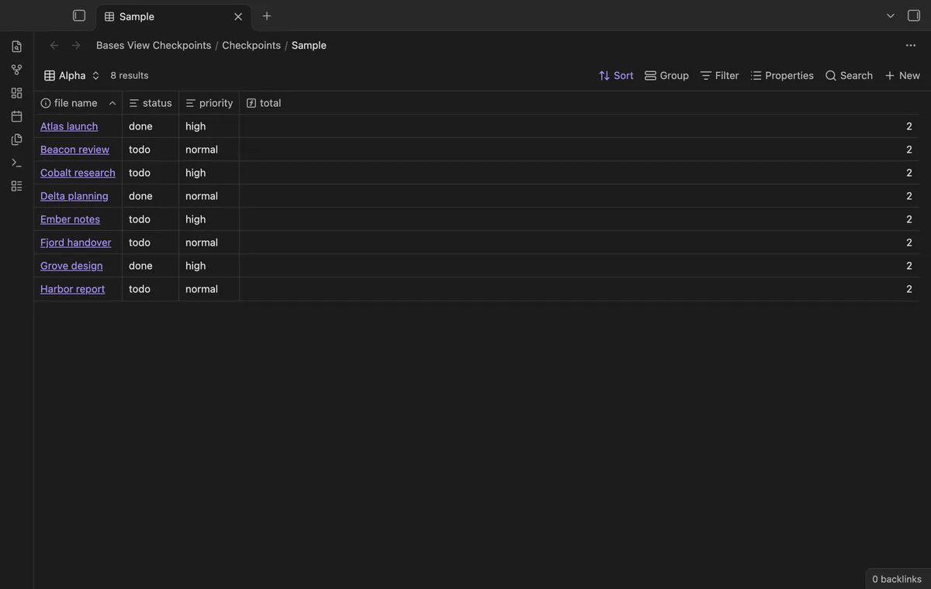The height and width of the screenshot is (589, 931).
Task: Click the 8 results count
Action: click(130, 75)
